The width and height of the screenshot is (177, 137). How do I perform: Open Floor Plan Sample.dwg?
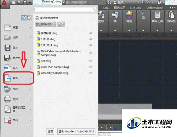[55, 67]
